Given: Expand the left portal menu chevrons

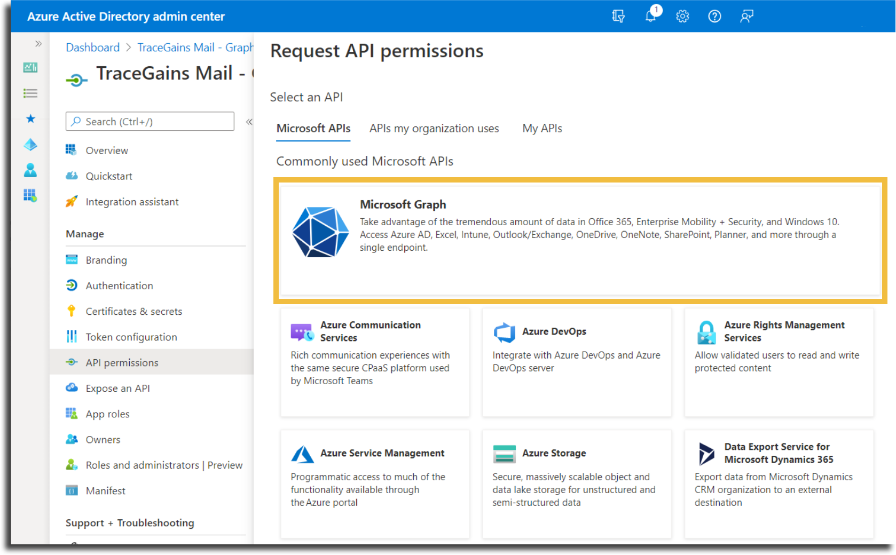Looking at the screenshot, I should point(38,44).
